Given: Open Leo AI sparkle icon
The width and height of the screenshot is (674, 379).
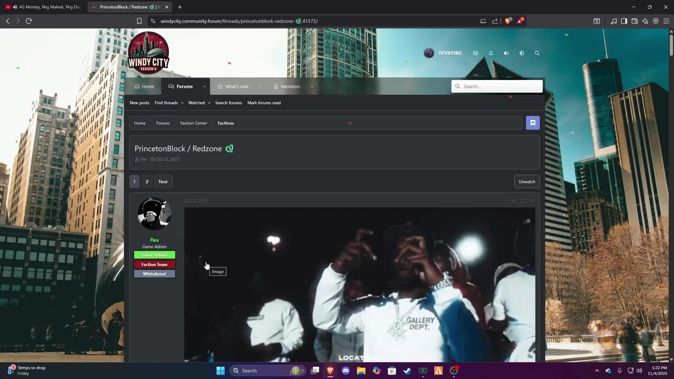Looking at the screenshot, I should [x=645, y=21].
